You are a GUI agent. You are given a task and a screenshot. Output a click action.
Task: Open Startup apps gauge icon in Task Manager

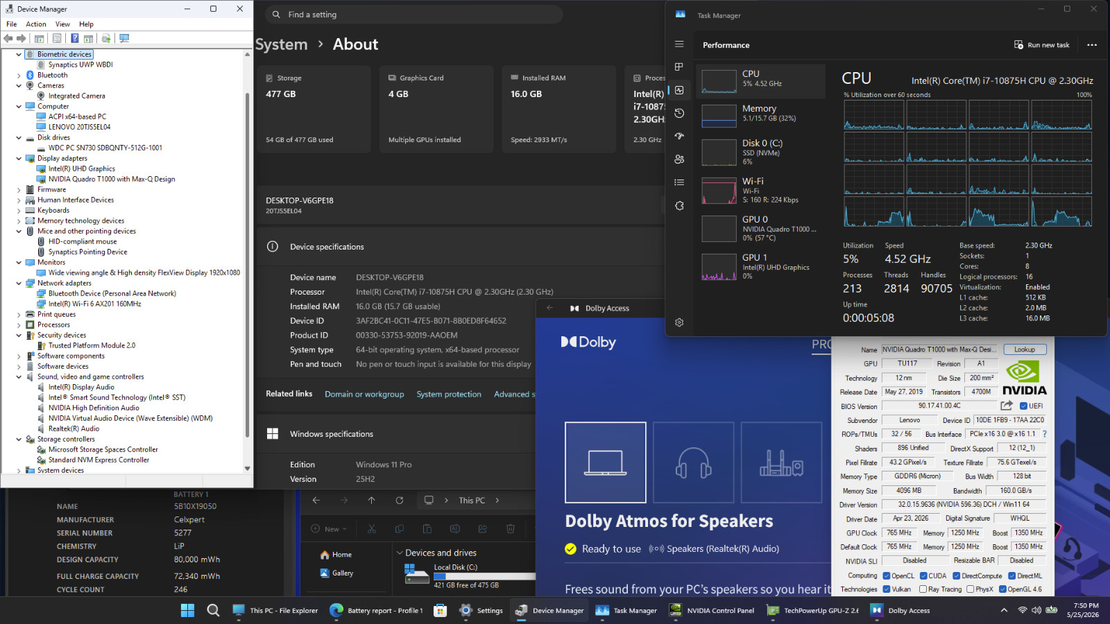pos(679,136)
